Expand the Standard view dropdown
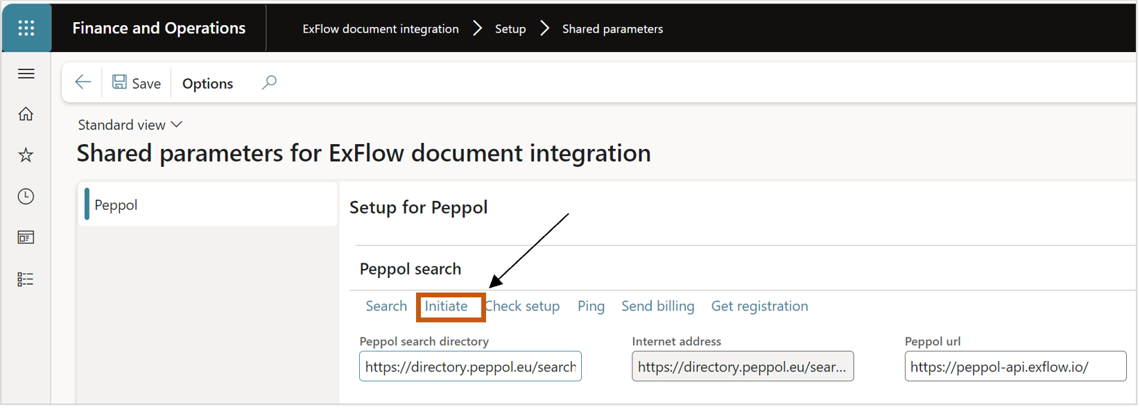The image size is (1140, 409). coord(130,125)
